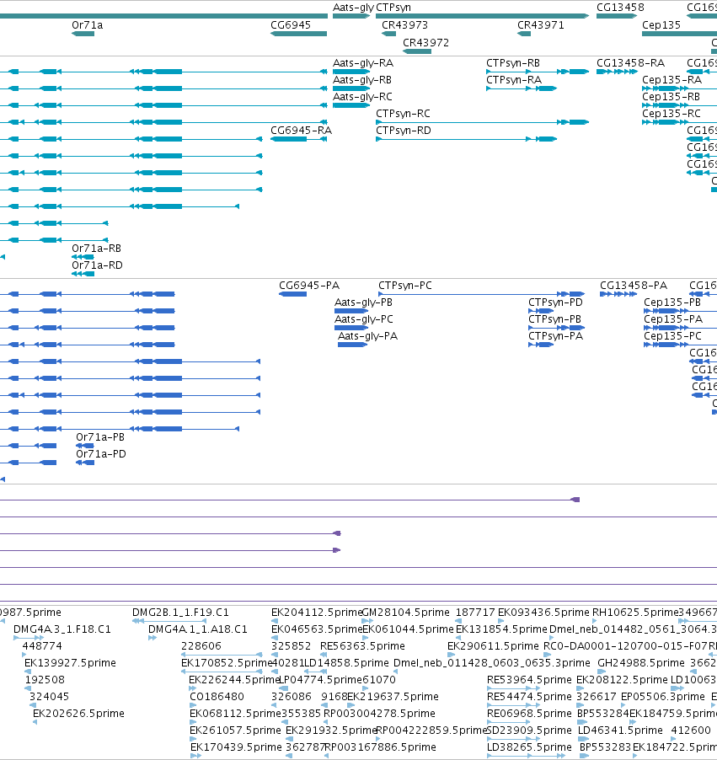Image resolution: width=717 pixels, height=760 pixels.
Task: Select EST EK261057.5prime
Action: pyautogui.click(x=235, y=731)
